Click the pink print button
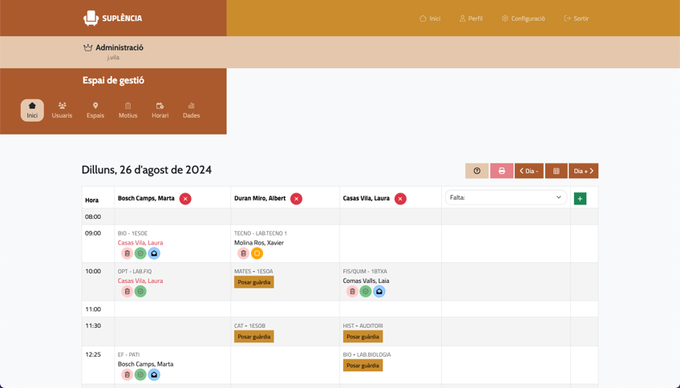 502,171
